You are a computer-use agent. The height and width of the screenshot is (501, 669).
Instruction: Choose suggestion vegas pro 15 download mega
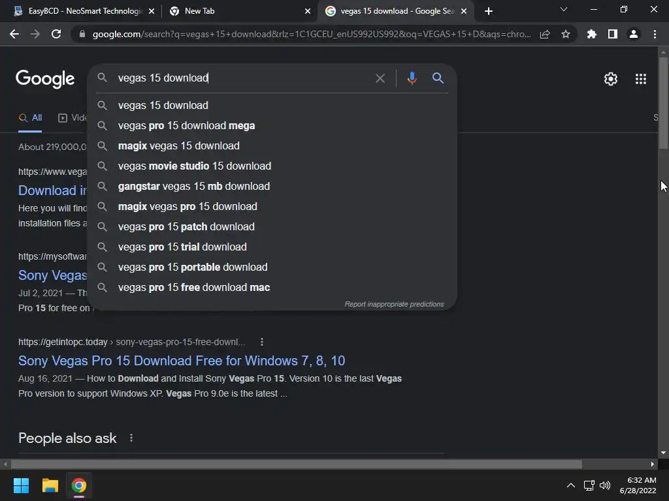click(x=272, y=126)
